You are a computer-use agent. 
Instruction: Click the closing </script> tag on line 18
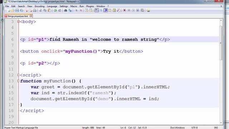point(32,111)
